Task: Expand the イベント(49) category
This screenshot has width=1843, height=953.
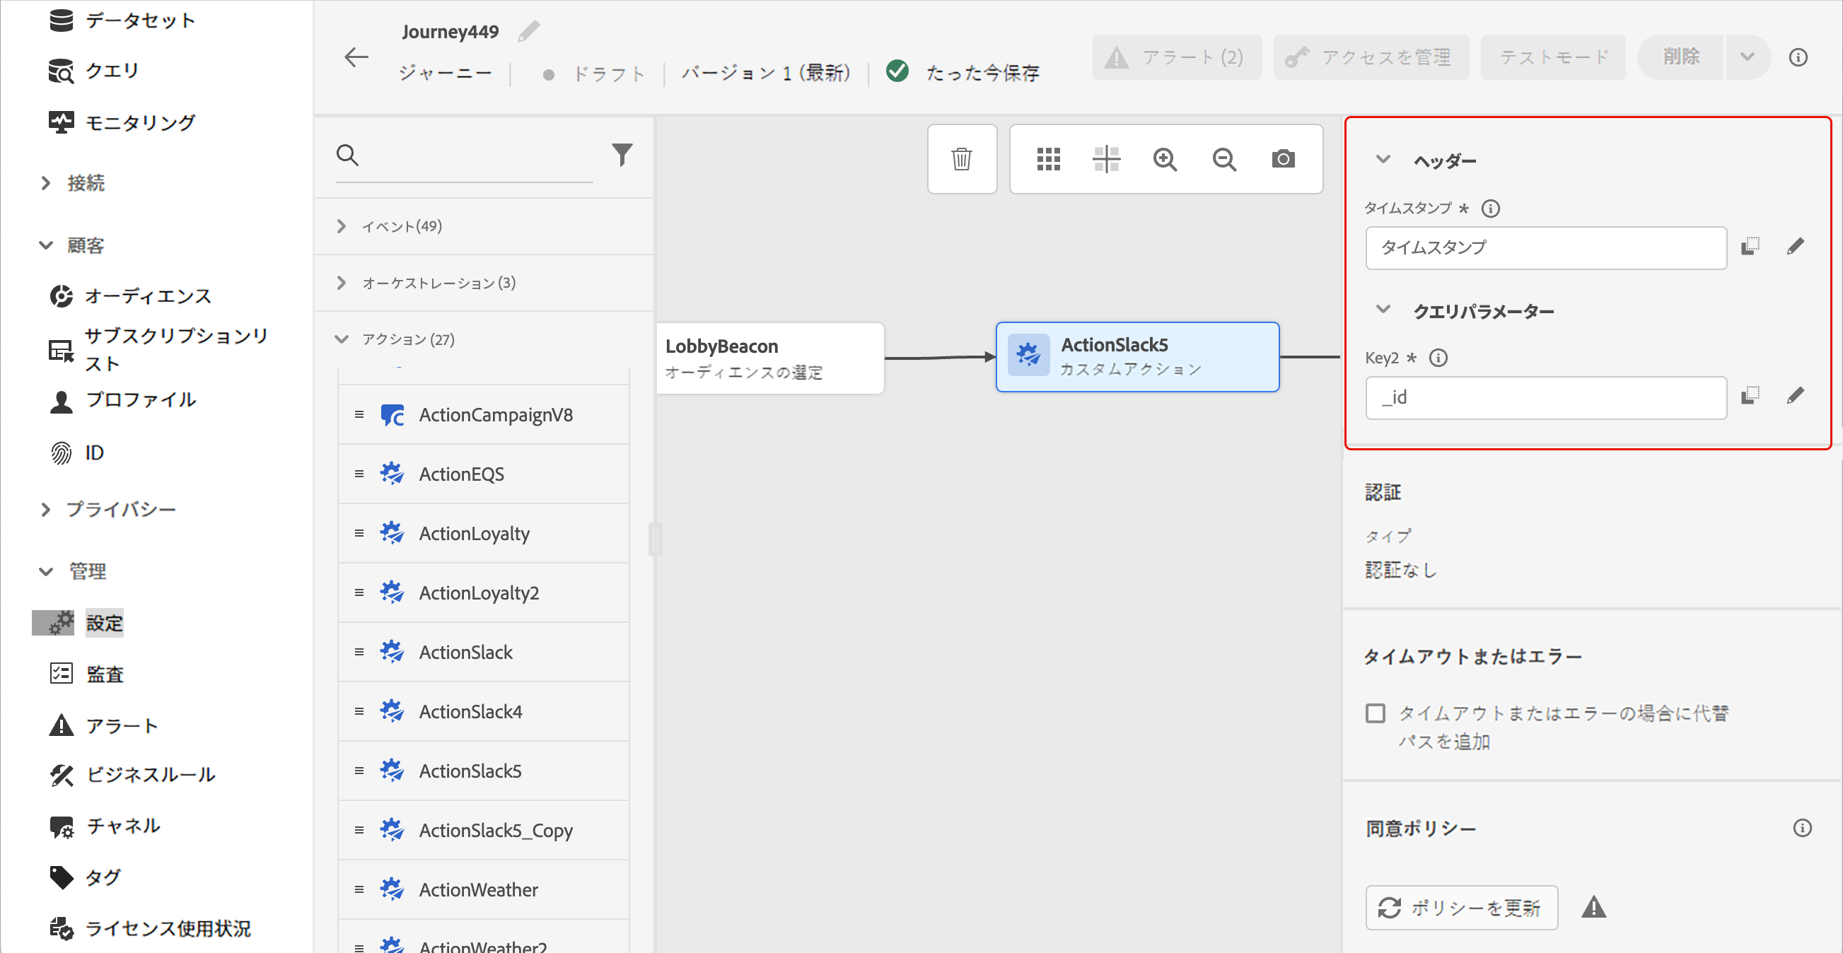Action: pyautogui.click(x=342, y=226)
